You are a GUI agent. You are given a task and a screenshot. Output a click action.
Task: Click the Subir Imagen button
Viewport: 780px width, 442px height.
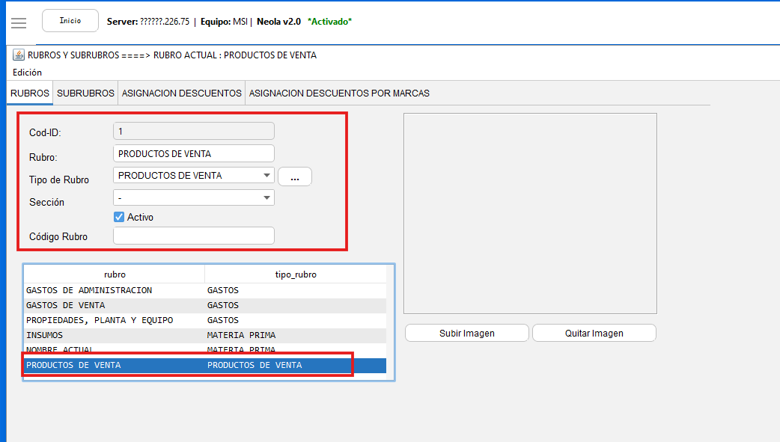(x=466, y=333)
